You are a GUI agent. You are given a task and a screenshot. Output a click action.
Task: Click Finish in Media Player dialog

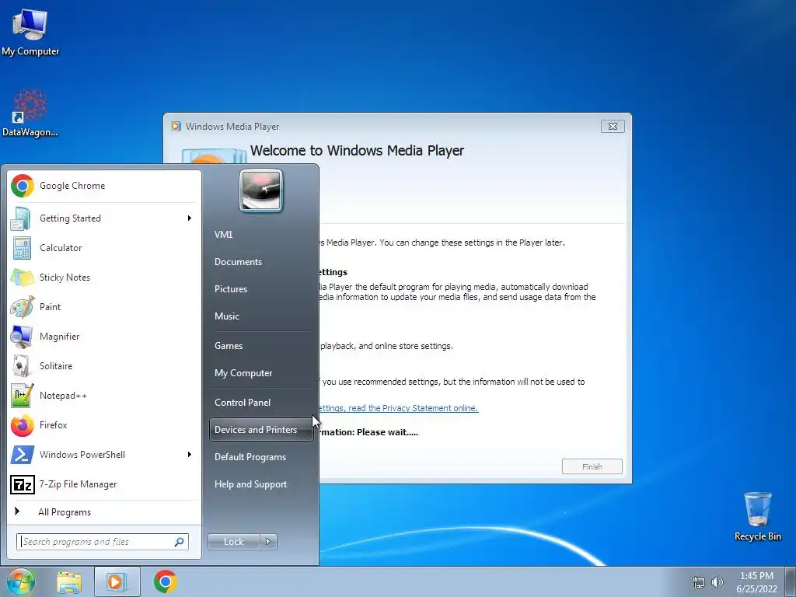click(x=592, y=466)
